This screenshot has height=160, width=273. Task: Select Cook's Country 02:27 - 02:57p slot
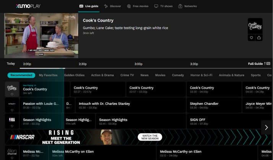pos(98,89)
